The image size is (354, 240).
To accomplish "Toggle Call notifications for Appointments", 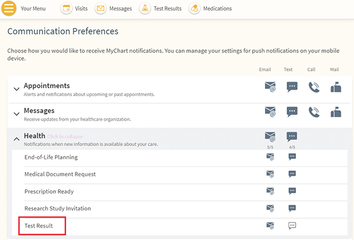I will coord(314,87).
